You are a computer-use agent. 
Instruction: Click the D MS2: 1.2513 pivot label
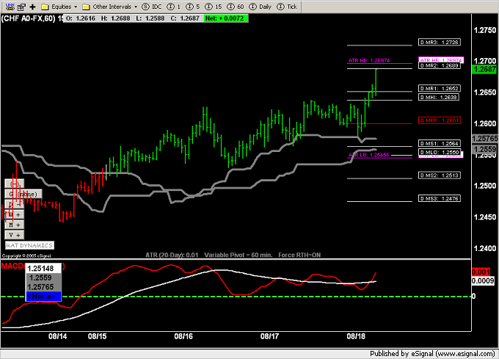pos(439,175)
